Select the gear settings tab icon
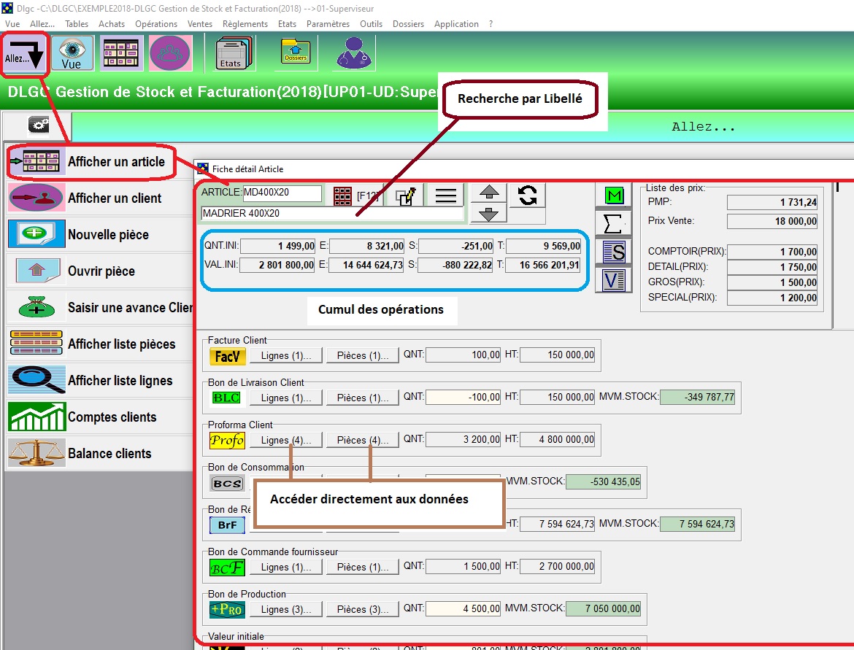 click(38, 125)
